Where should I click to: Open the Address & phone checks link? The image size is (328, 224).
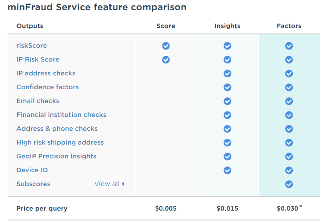tap(57, 129)
